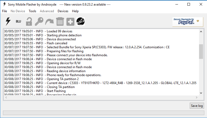Image resolution: width=207 pixels, height=118 pixels.
Task: Click the lightning bolt Flash device icon
Action: click(8, 21)
